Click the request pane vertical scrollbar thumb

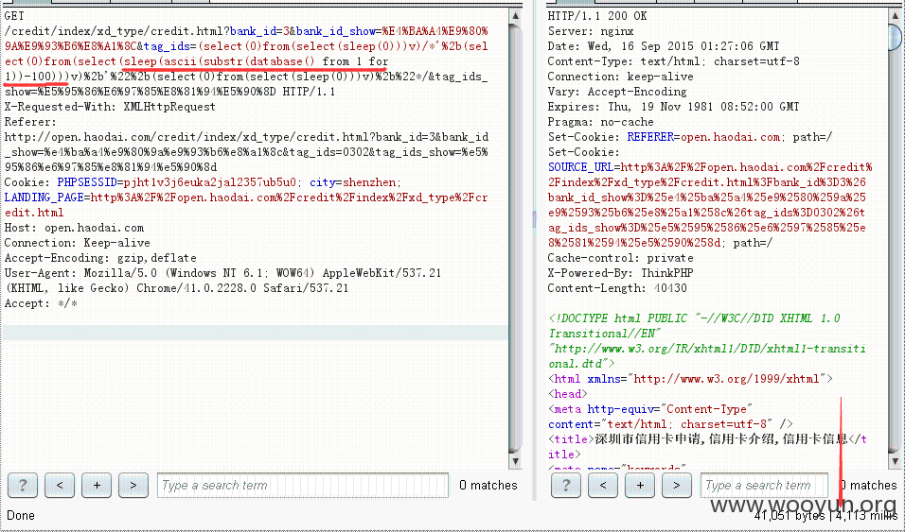[x=515, y=239]
